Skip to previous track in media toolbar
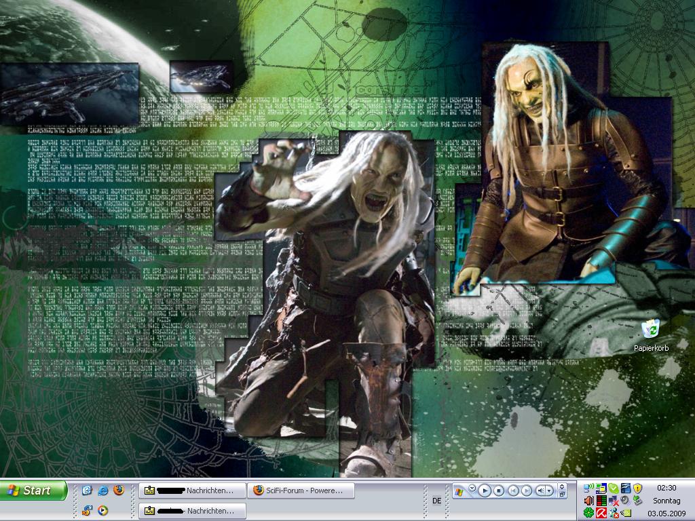The height and width of the screenshot is (521, 695). tap(513, 490)
